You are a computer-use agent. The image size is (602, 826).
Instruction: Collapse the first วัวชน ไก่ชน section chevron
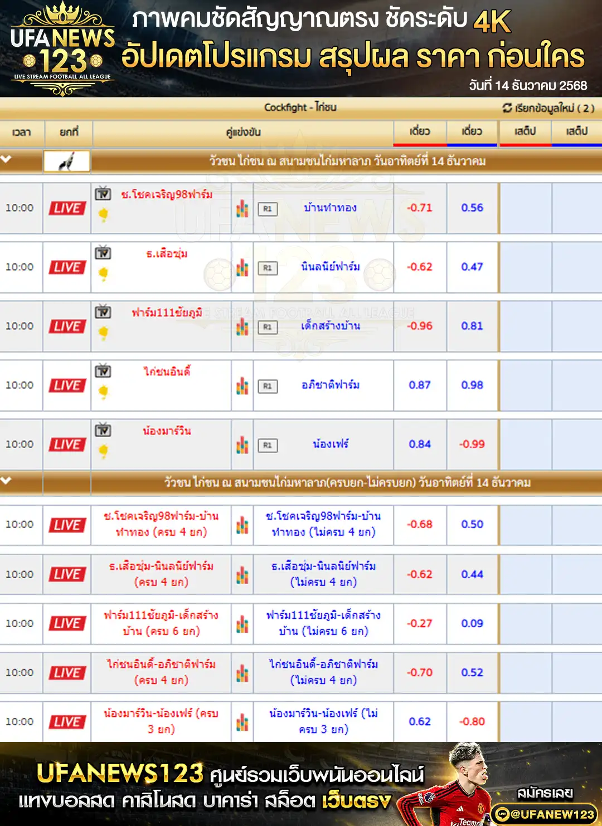tap(7, 160)
